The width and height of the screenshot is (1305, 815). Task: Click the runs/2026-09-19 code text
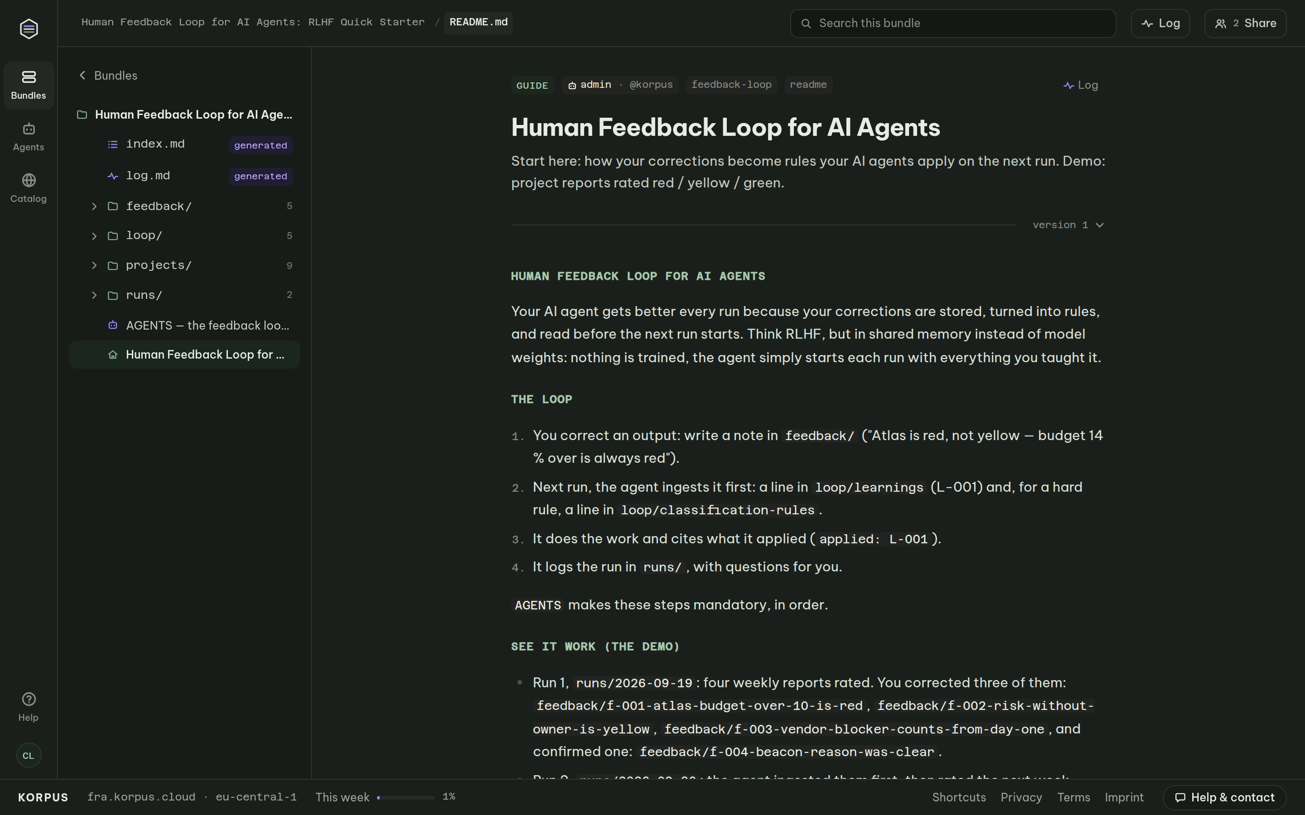634,683
